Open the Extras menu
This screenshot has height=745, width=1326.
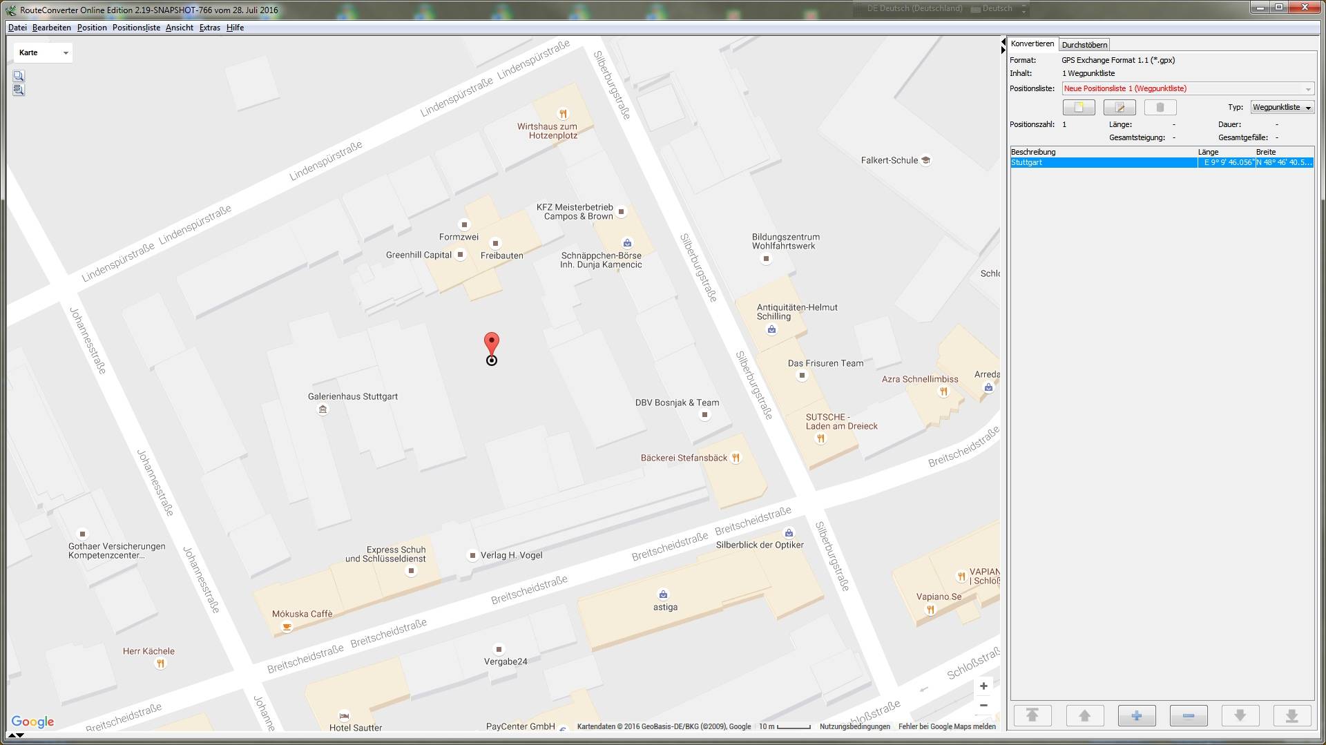pyautogui.click(x=209, y=28)
